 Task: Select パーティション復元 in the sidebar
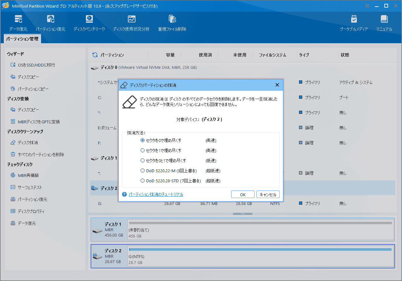coord(29,199)
